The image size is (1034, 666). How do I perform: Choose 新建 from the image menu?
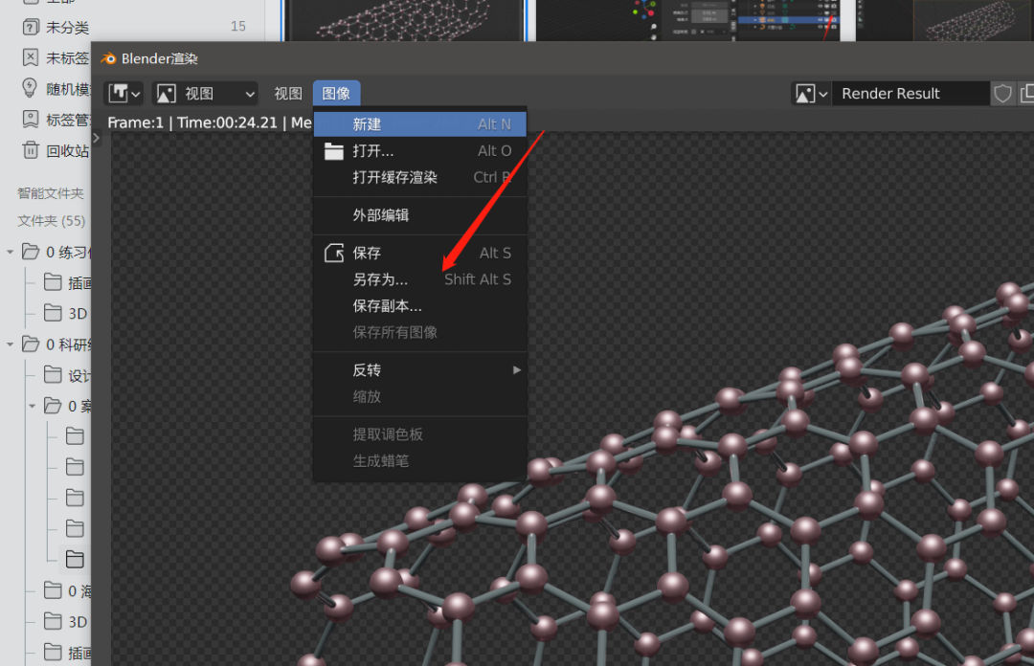420,124
